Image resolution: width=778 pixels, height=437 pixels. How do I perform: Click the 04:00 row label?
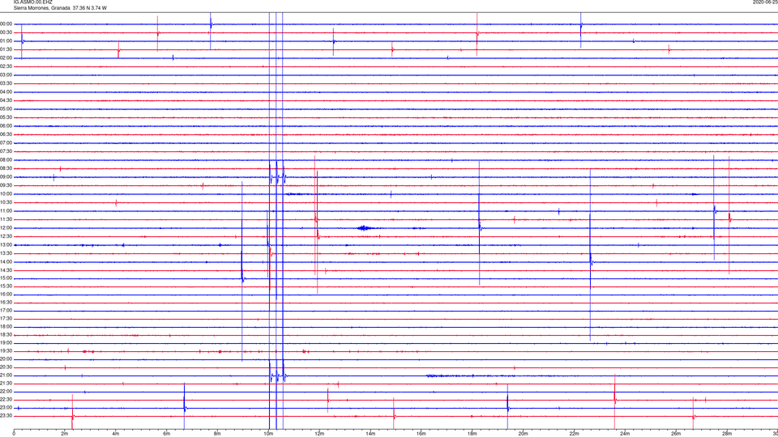[x=6, y=91]
